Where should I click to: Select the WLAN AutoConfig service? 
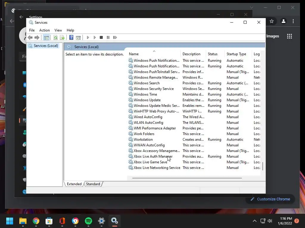click(194, 123)
